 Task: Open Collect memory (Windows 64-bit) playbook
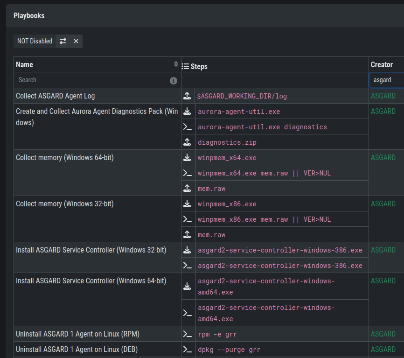(x=64, y=158)
